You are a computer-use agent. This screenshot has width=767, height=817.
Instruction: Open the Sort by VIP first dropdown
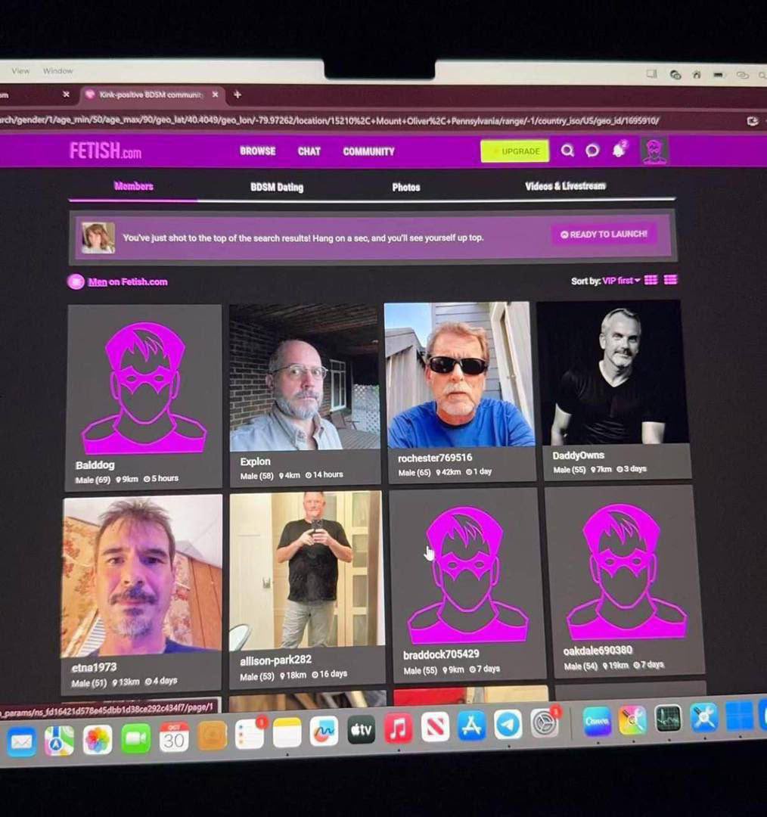pos(621,281)
